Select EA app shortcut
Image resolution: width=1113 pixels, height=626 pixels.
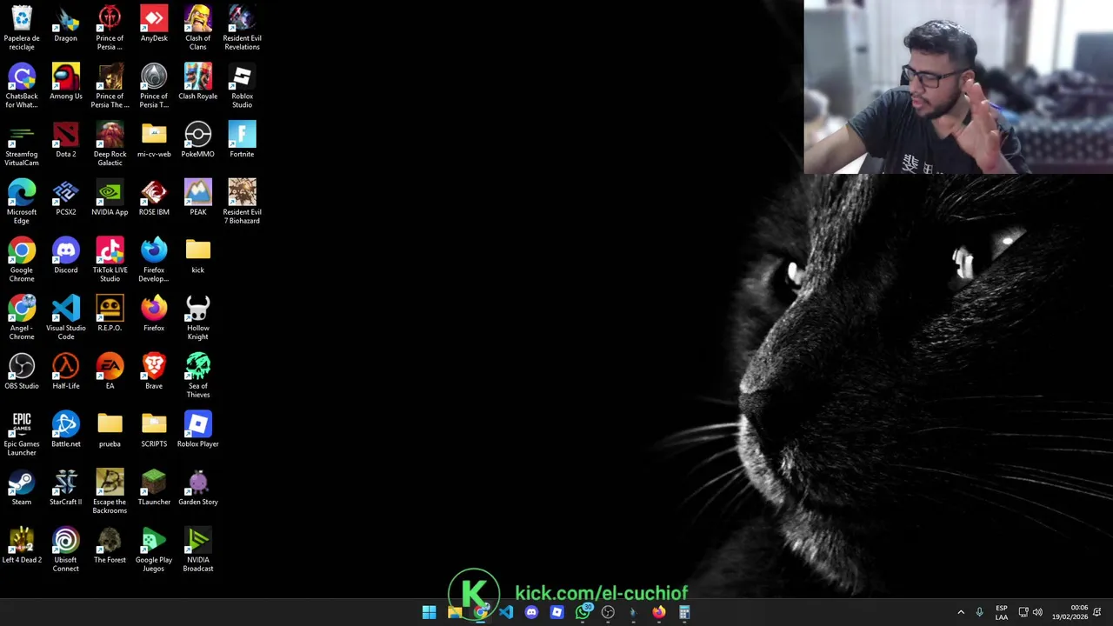(x=110, y=371)
